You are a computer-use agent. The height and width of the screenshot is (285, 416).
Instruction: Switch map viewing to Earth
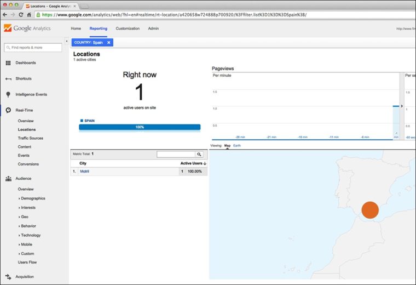point(237,146)
